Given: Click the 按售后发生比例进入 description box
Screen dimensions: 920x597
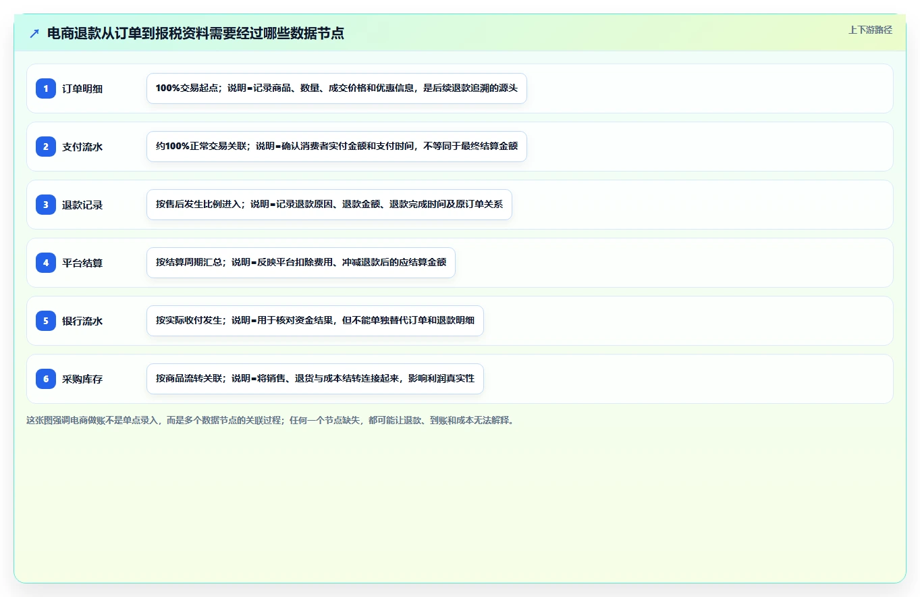Looking at the screenshot, I should tap(329, 205).
